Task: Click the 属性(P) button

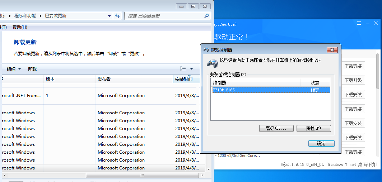Action: (313, 129)
